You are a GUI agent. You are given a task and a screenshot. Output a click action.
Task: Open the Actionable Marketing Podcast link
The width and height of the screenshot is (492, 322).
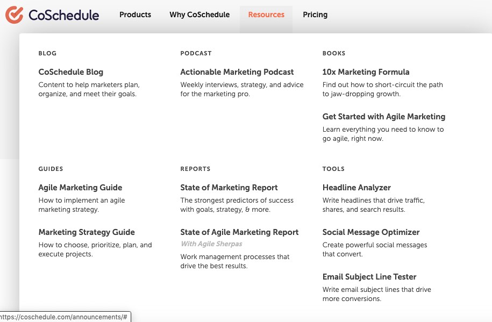tap(237, 72)
